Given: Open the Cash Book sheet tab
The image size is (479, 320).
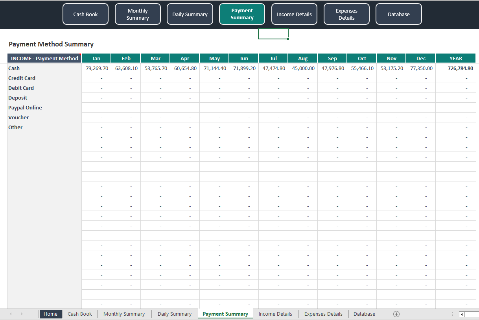Looking at the screenshot, I should (79, 314).
